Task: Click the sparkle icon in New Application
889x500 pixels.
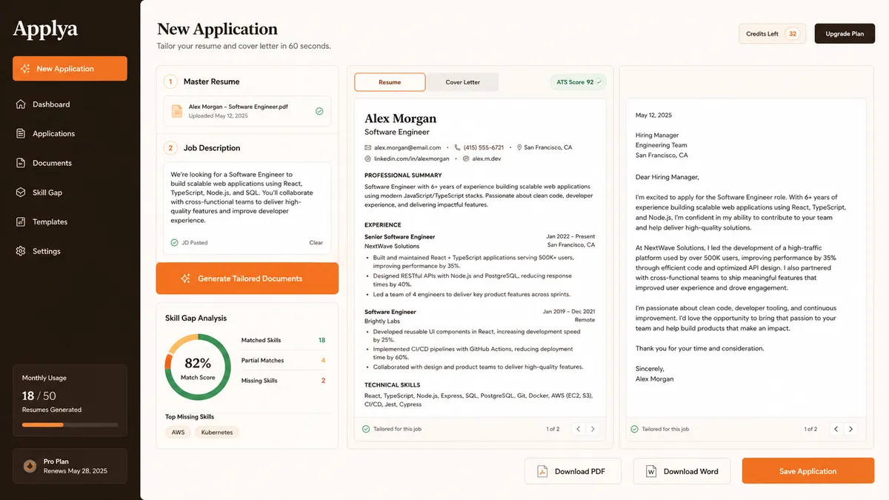Action: [25, 69]
